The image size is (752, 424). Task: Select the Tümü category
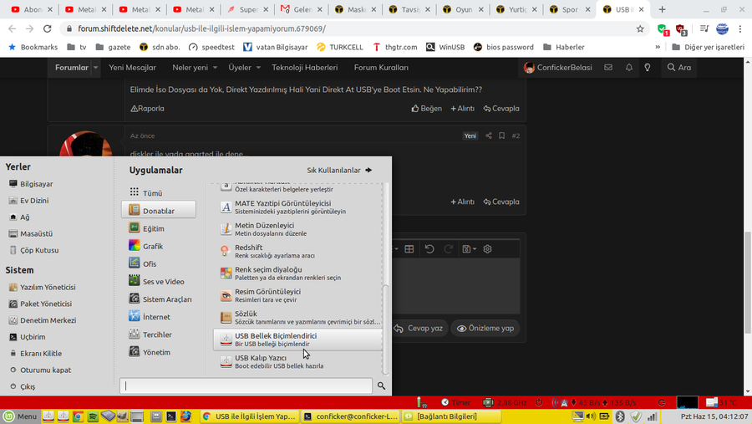pyautogui.click(x=159, y=193)
